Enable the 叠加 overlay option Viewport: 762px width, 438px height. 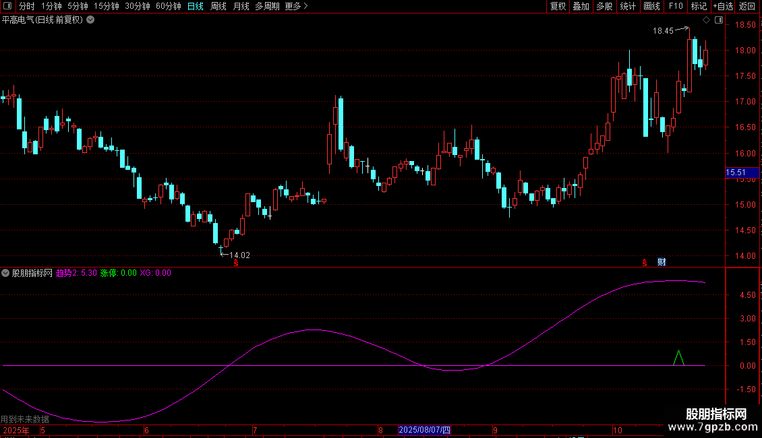581,6
